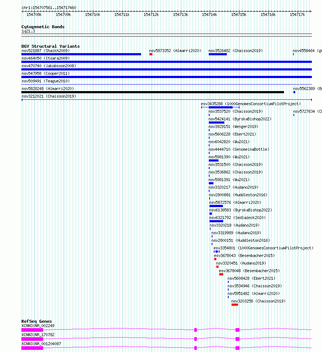Select the black nsv5828248 (Almarri2020) bar
Viewport: 322px width, 352px height.
coord(153,92)
